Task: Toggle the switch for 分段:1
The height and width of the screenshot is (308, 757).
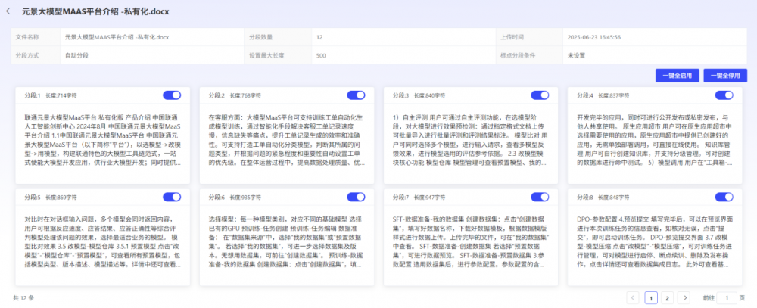Action: 172,95
